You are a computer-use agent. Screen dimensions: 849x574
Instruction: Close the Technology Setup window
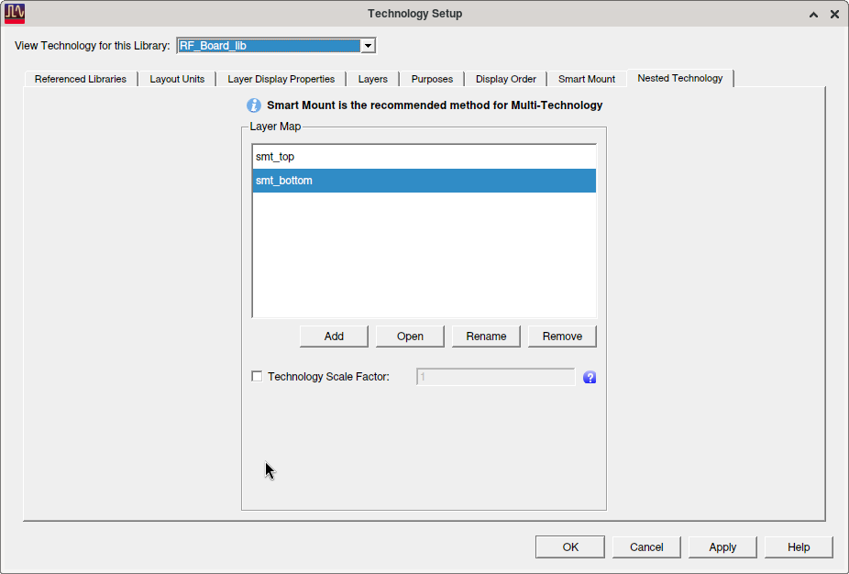tap(834, 15)
